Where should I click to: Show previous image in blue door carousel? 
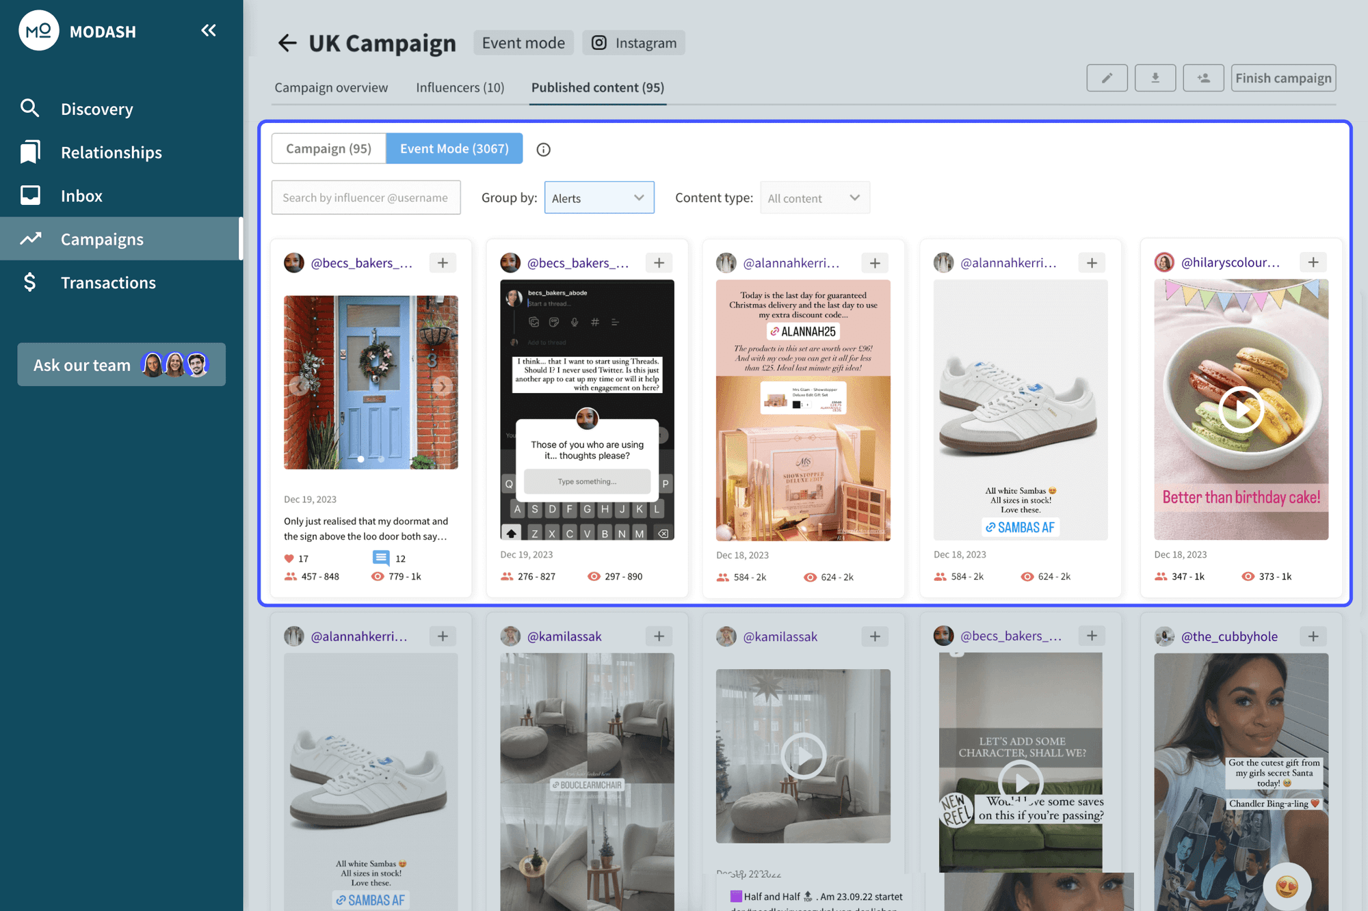(x=298, y=386)
